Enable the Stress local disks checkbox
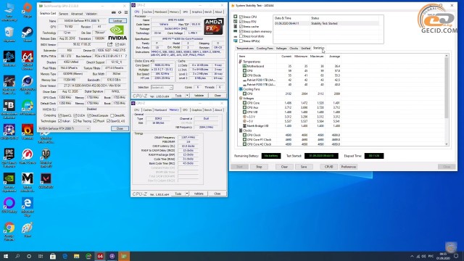This screenshot has height=261, width=464. tap(241, 36)
